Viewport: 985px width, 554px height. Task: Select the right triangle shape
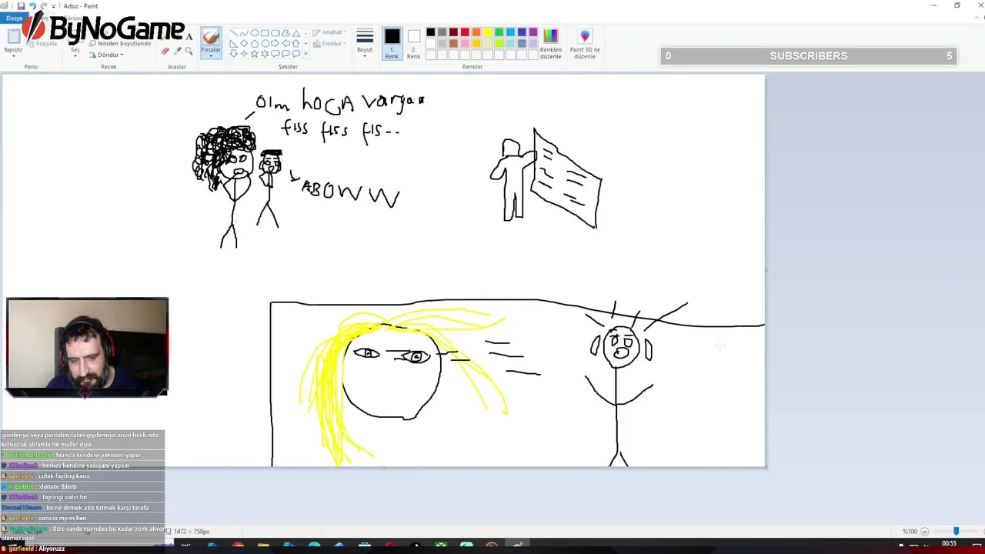pos(234,43)
